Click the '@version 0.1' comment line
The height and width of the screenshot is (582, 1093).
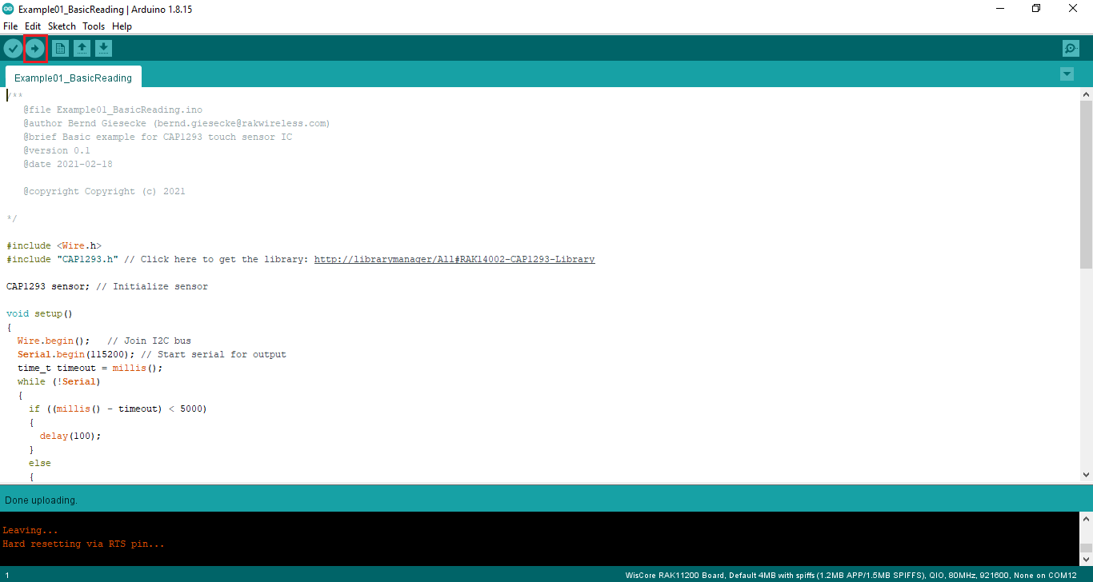[x=57, y=150]
